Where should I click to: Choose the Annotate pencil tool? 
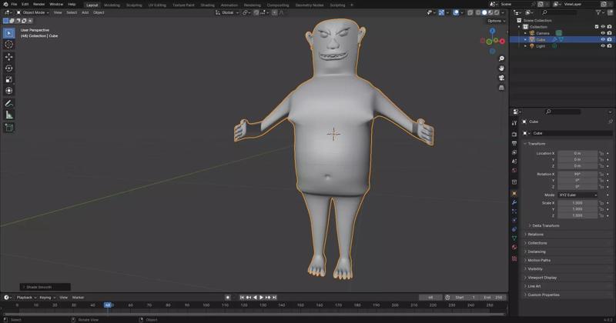click(9, 103)
